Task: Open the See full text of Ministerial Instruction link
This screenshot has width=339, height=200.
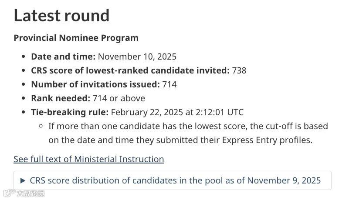Action: tap(88, 159)
